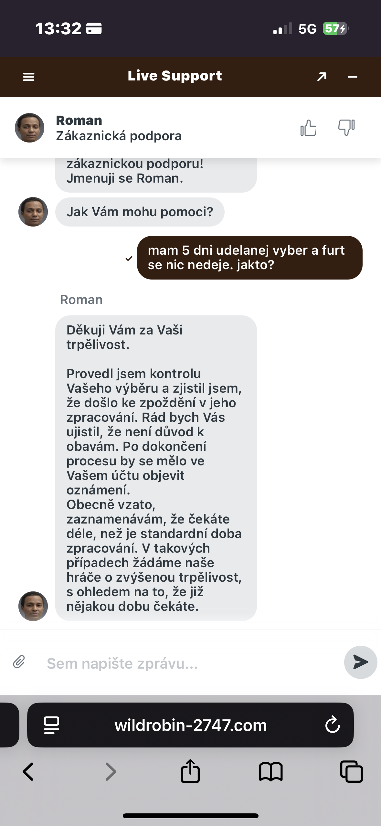Open the Live Support hamburger menu

[x=29, y=77]
